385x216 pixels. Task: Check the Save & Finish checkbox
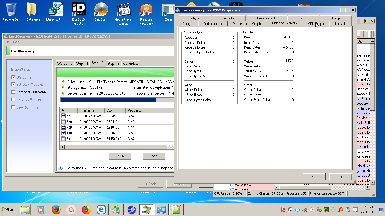(x=13, y=107)
